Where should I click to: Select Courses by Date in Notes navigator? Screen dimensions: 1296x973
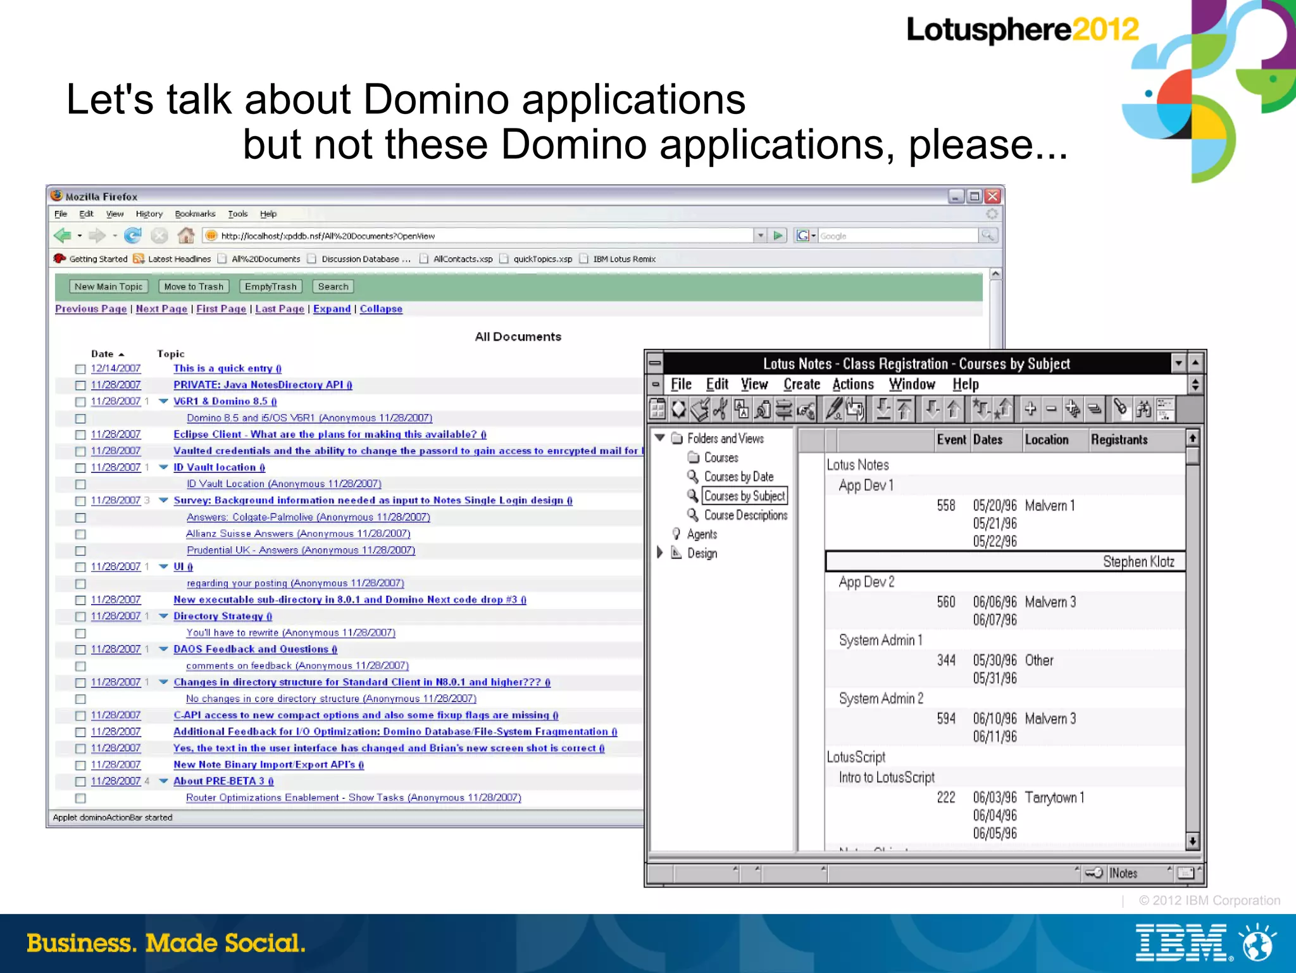point(738,477)
